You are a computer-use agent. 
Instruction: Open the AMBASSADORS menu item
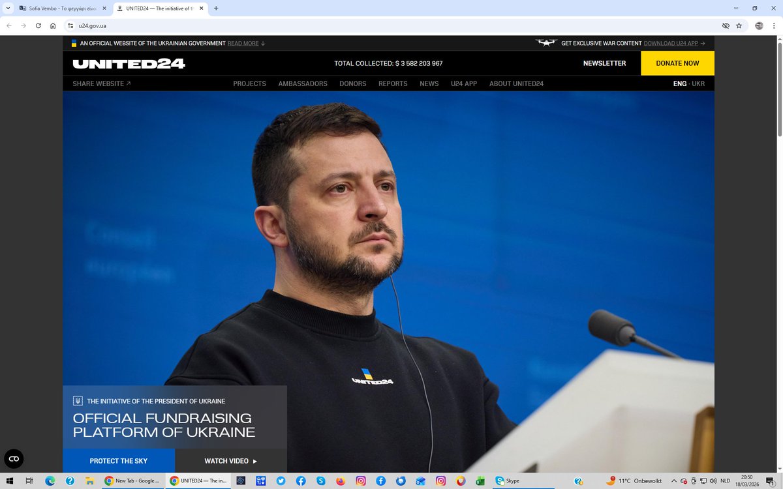303,83
